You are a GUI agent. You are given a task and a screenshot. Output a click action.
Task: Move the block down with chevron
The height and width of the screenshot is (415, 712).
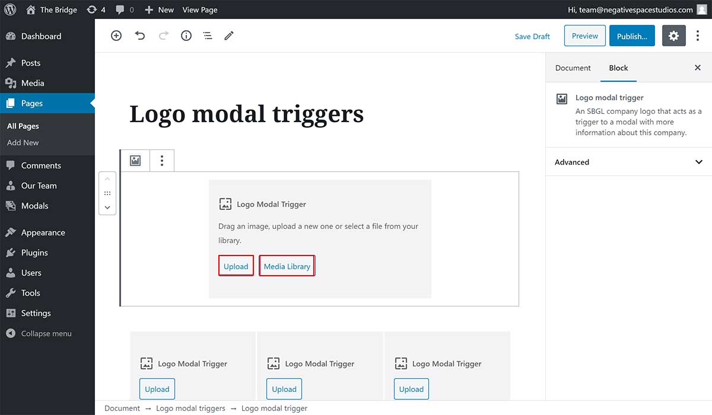pos(107,207)
